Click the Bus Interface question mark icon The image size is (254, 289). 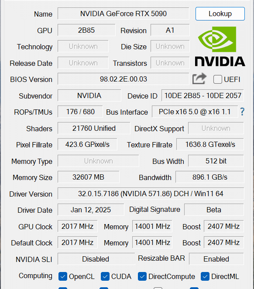(x=242, y=112)
